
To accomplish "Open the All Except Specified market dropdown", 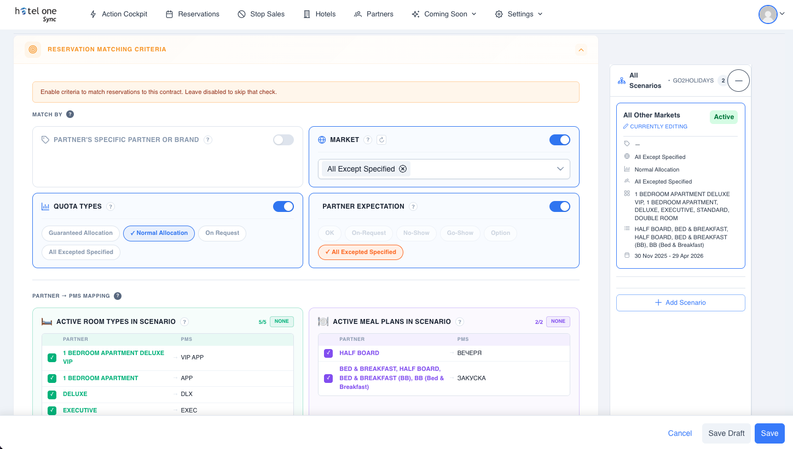I will tap(560, 169).
